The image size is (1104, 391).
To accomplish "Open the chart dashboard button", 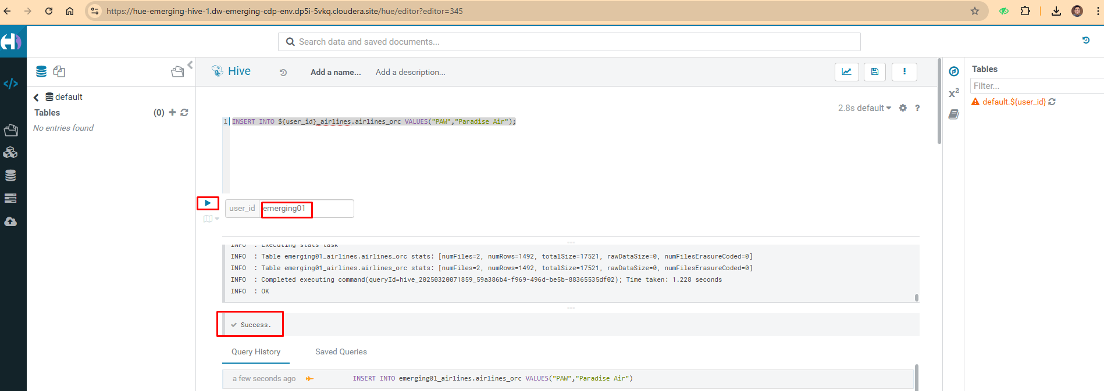I will (x=847, y=71).
